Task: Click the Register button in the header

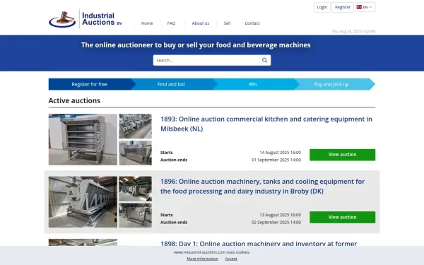Action: [343, 7]
